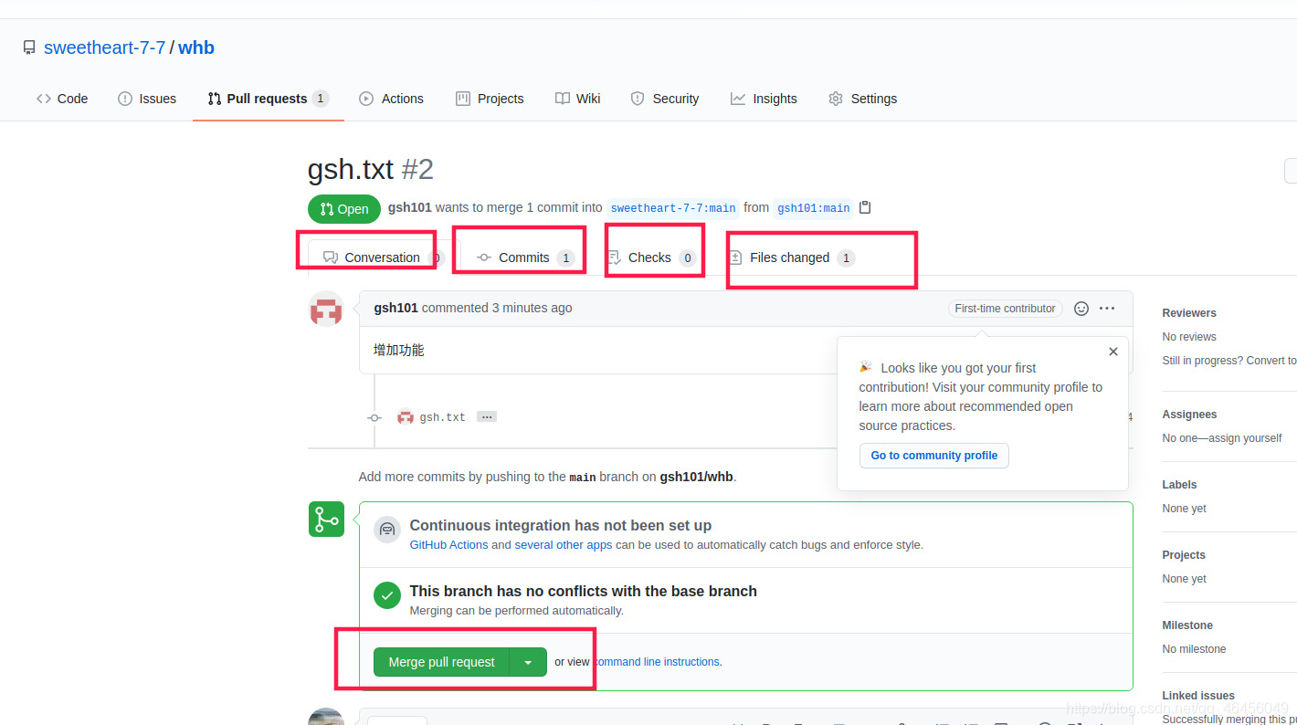Click the First-time contributor badge
Viewport: 1297px width, 725px height.
pyautogui.click(x=1005, y=309)
